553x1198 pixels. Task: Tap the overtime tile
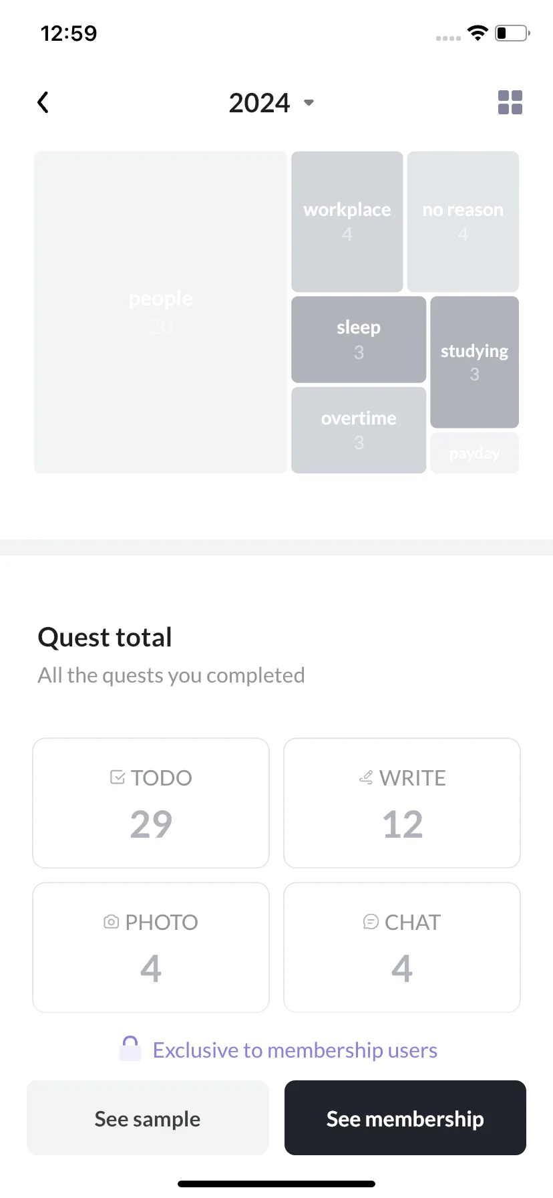coord(359,430)
